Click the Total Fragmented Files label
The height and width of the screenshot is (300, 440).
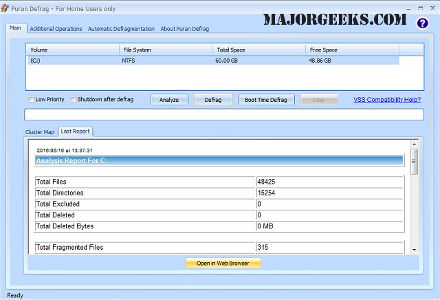coord(69,248)
